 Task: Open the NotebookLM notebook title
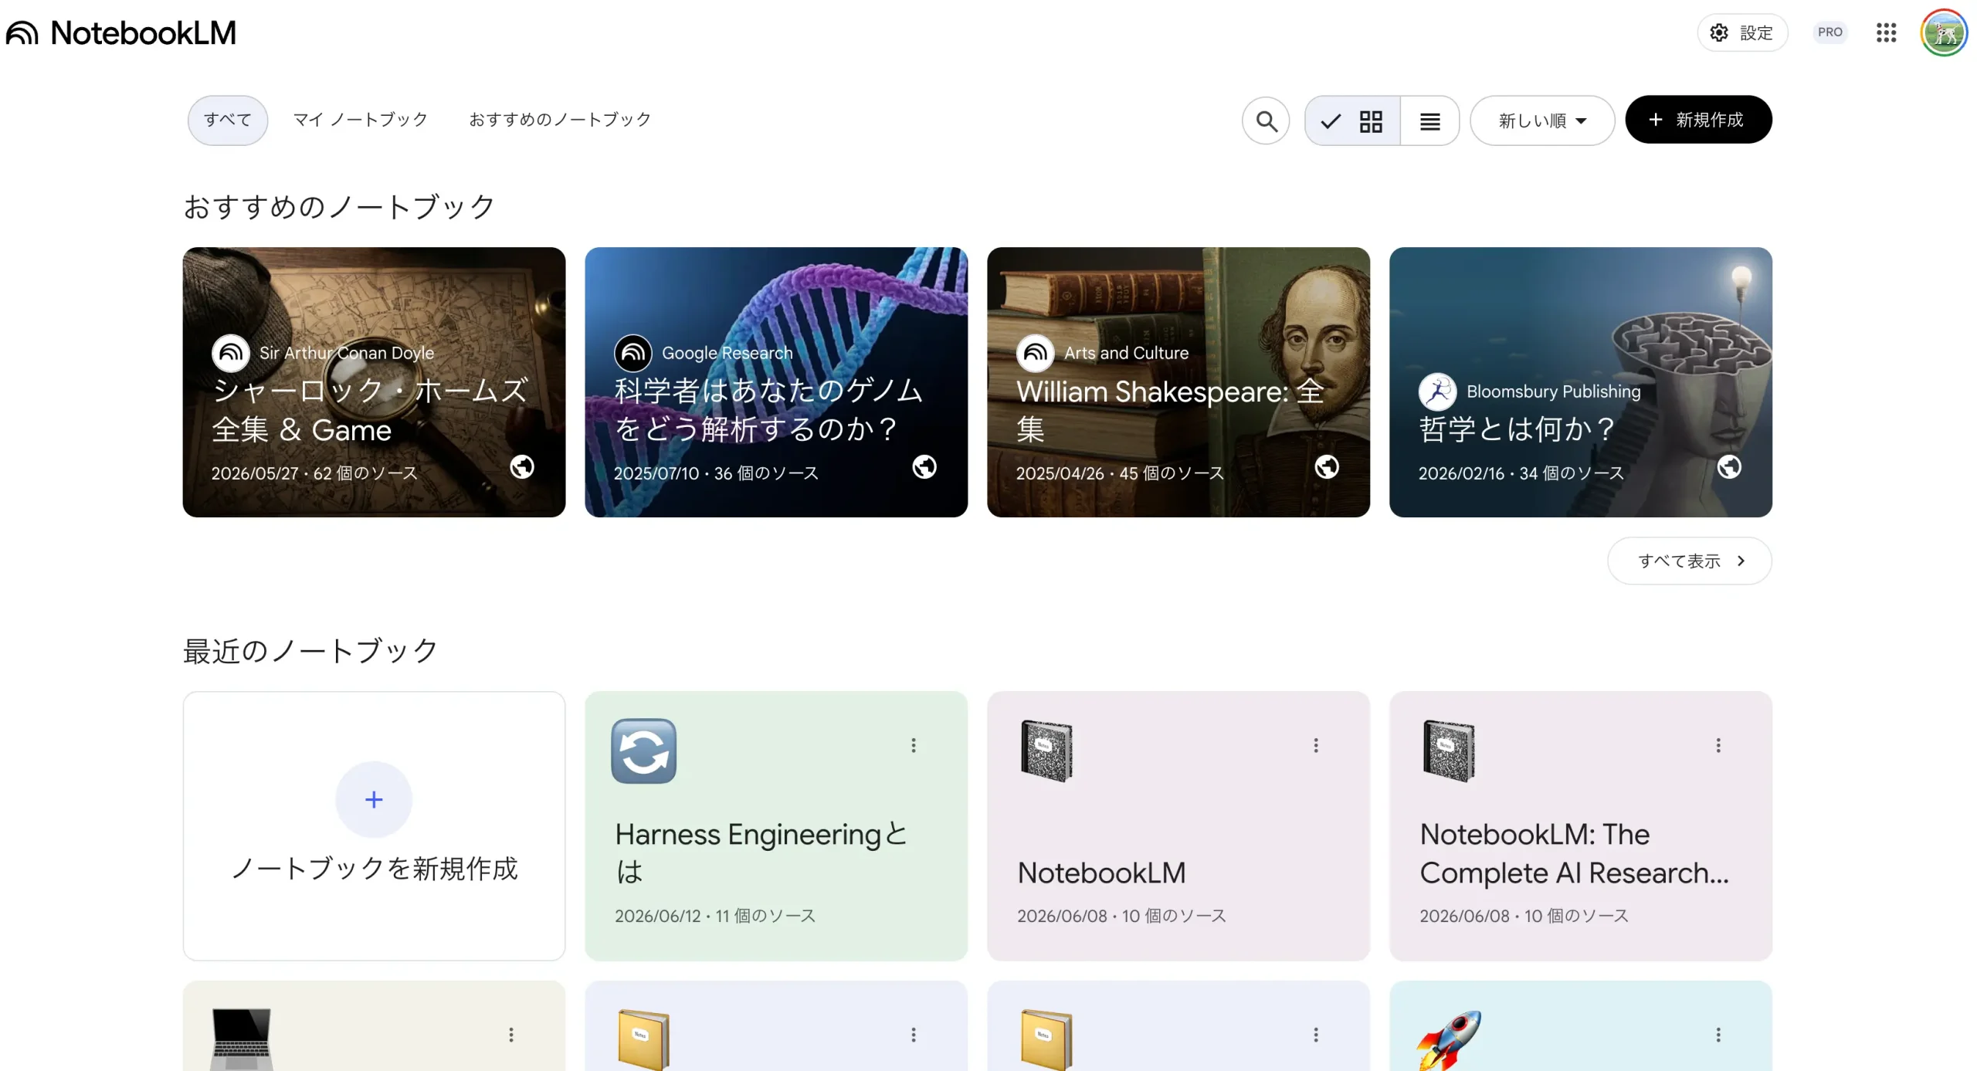(1101, 873)
